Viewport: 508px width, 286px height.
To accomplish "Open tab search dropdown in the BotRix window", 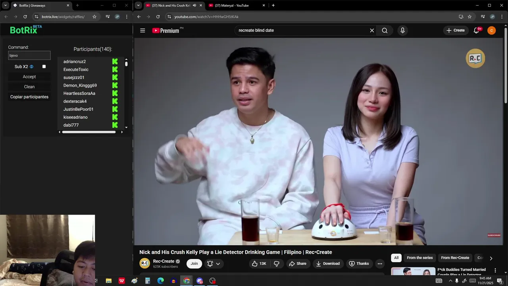I will (x=6, y=6).
